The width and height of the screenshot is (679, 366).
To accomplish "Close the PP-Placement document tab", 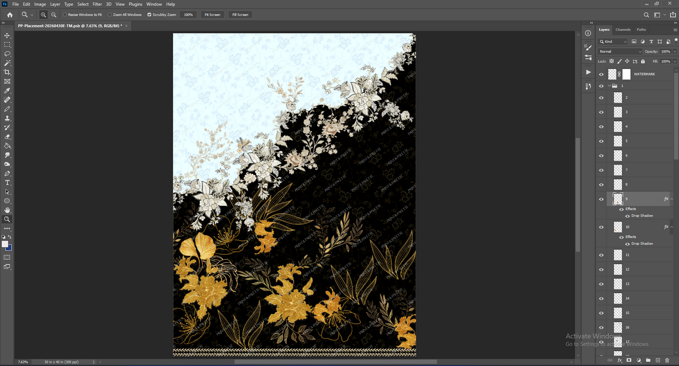I will click(x=126, y=26).
